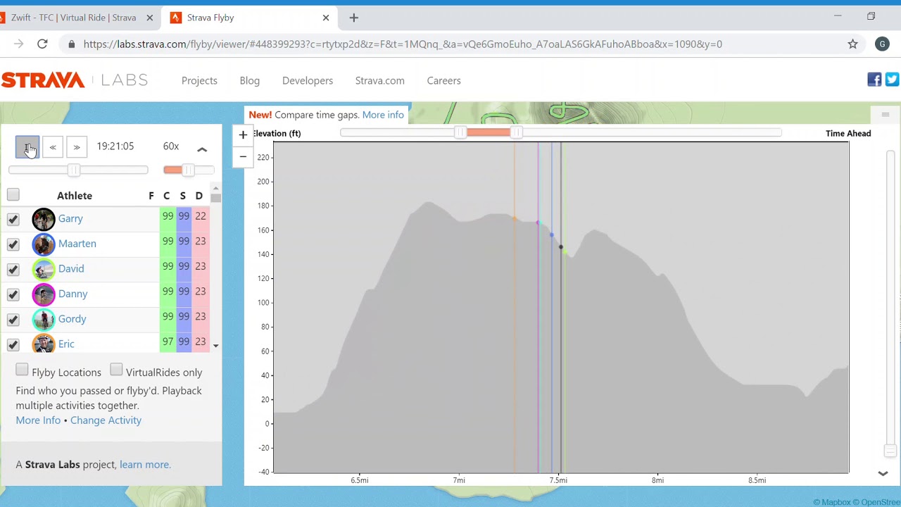The width and height of the screenshot is (901, 507).
Task: Pause the flyby playback
Action: pos(27,147)
